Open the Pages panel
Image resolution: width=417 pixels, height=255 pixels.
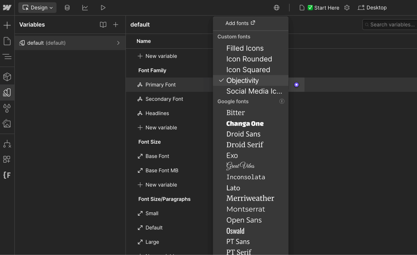coord(7,41)
